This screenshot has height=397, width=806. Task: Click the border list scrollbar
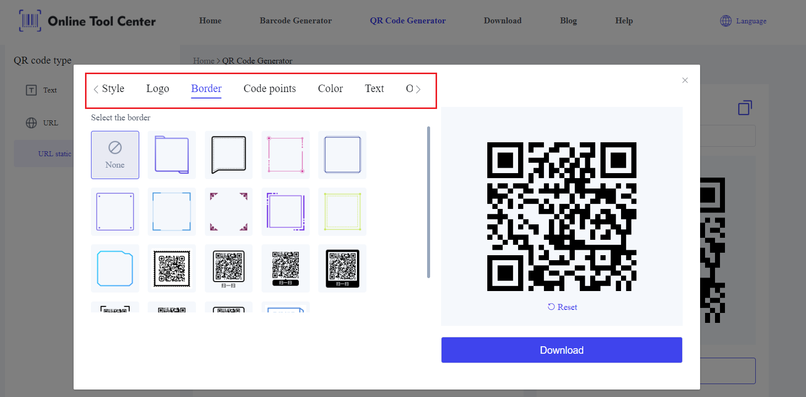(429, 202)
